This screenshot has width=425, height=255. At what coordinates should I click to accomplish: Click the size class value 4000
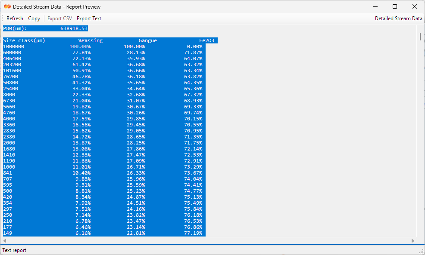(9, 119)
